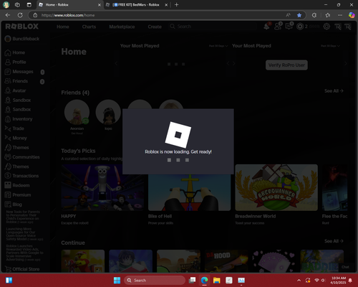Open Official Store in the sidebar
The image size is (358, 287).
click(22, 269)
